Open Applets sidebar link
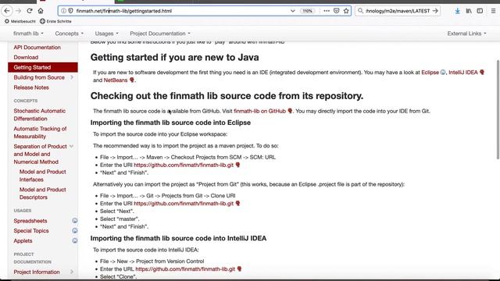 click(23, 241)
